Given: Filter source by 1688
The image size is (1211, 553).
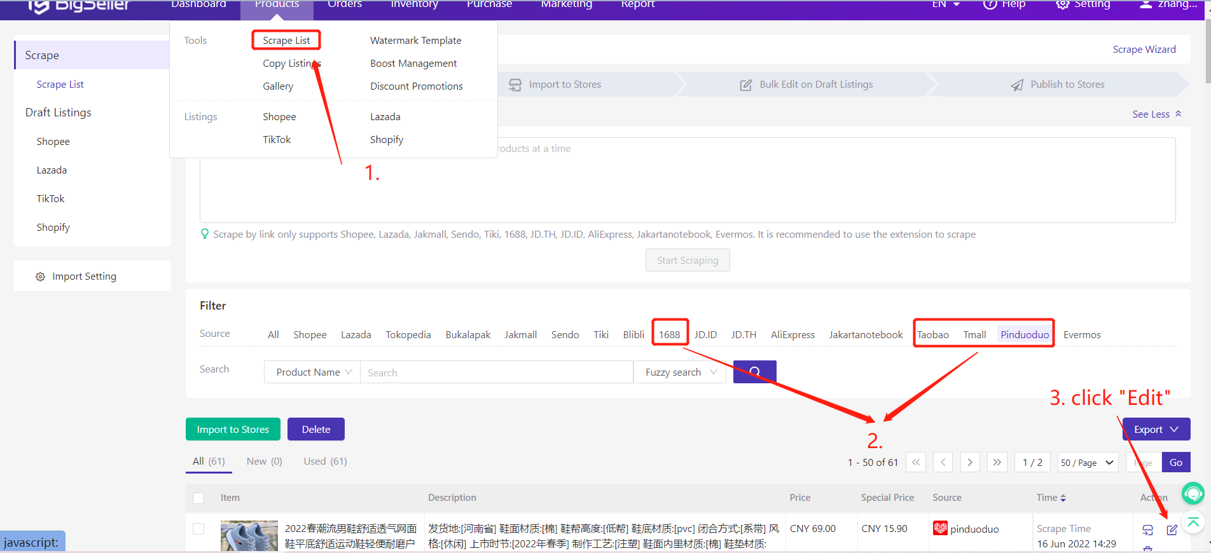Looking at the screenshot, I should point(669,334).
